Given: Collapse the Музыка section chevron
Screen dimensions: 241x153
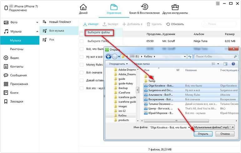Looking at the screenshot, I should (x=37, y=31).
